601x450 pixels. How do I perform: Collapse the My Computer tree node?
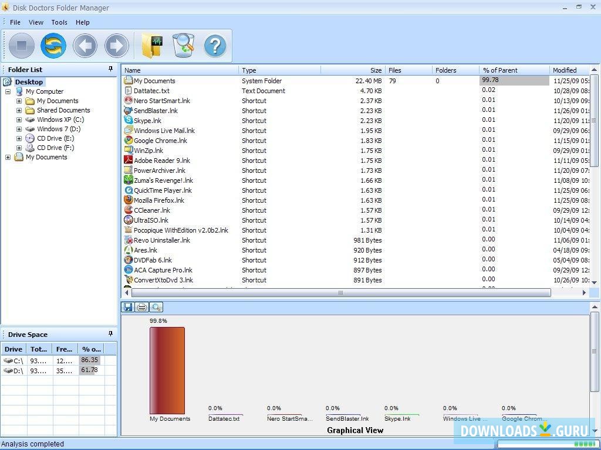(8, 91)
